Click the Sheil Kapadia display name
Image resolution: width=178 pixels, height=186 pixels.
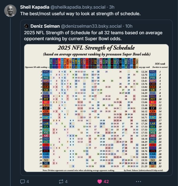[35, 7]
